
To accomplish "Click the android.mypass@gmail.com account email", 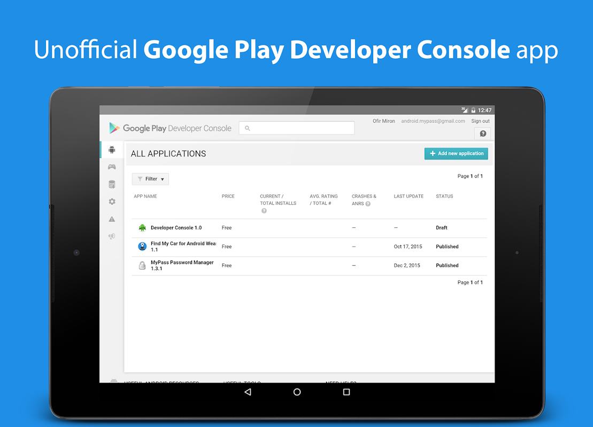I will pyautogui.click(x=433, y=121).
